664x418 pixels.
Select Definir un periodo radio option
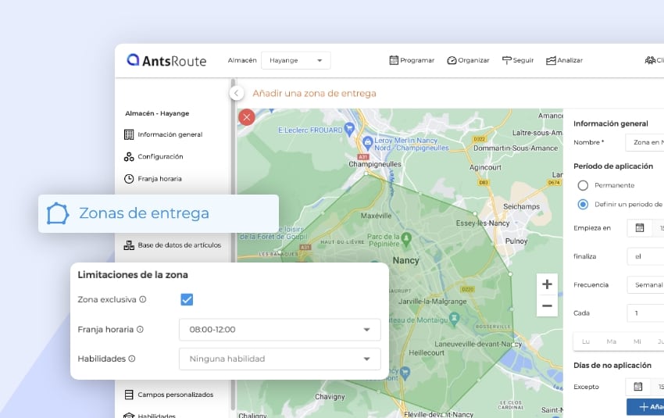(583, 205)
